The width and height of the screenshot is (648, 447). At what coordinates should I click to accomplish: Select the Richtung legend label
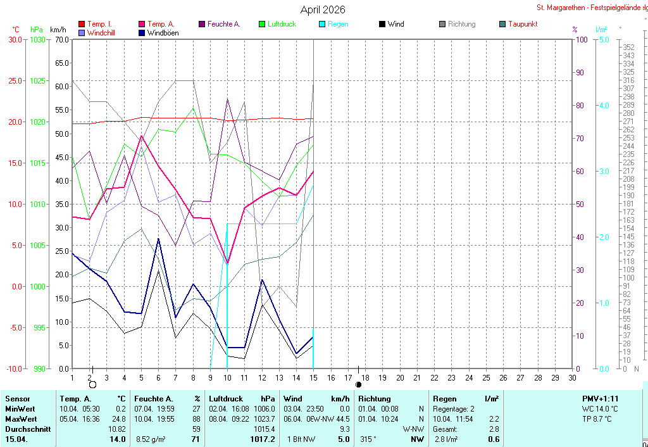(x=461, y=24)
